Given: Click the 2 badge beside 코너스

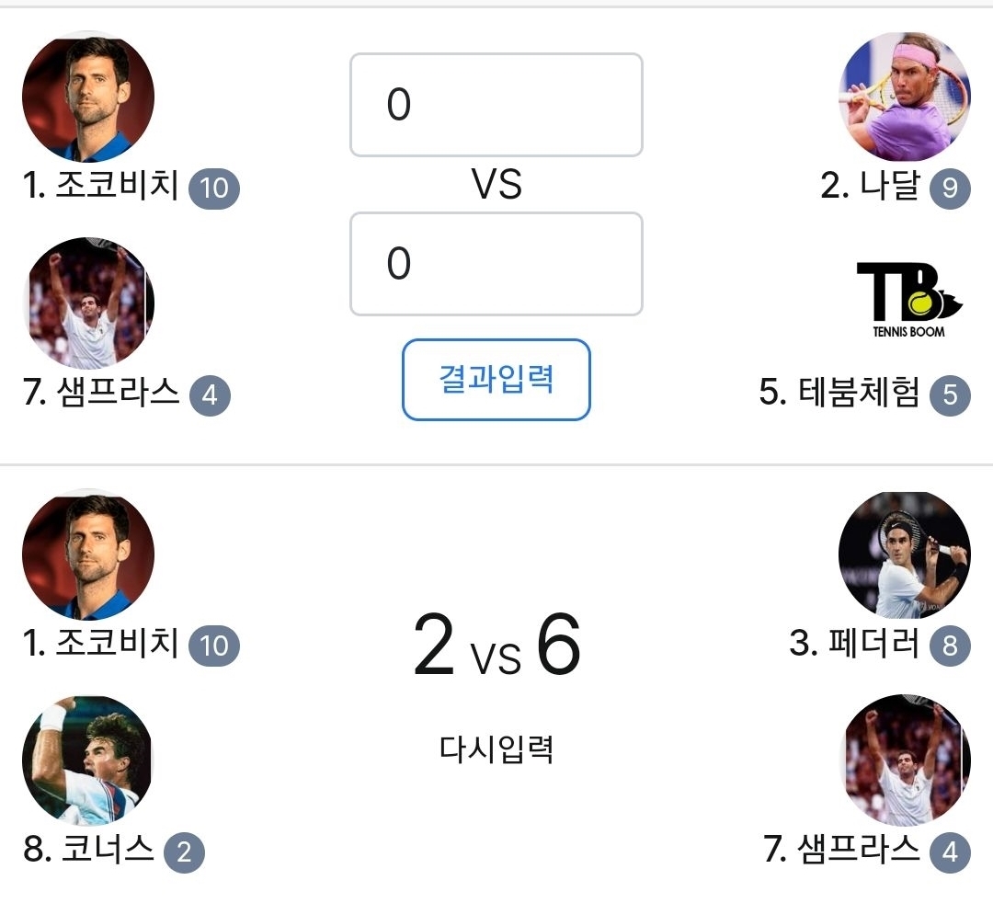Looking at the screenshot, I should [184, 853].
